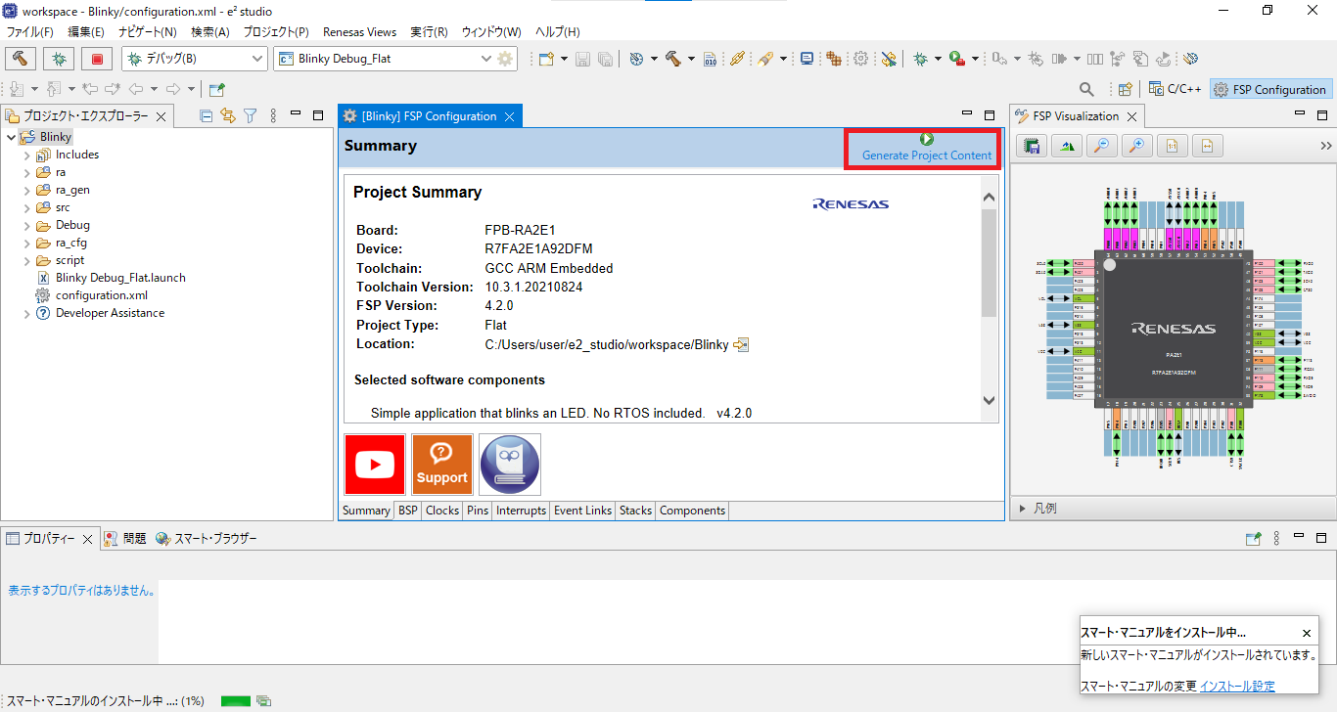1337x712 pixels.
Task: Open project location folder icon
Action: (x=741, y=344)
